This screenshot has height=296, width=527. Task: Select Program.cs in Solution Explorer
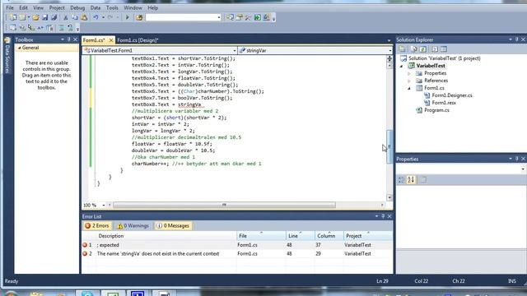point(436,110)
